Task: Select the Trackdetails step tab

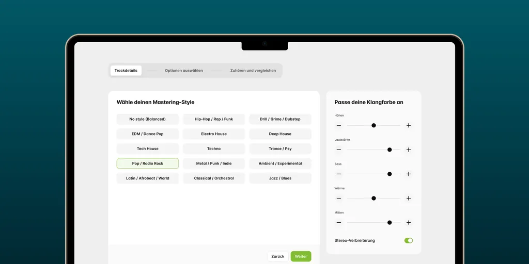Action: tap(126, 71)
